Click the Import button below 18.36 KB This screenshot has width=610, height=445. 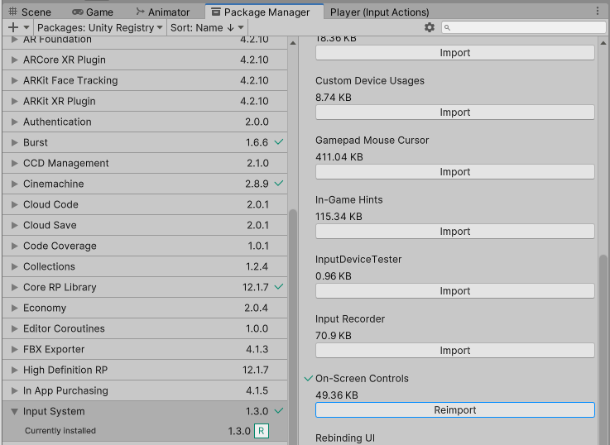point(454,52)
